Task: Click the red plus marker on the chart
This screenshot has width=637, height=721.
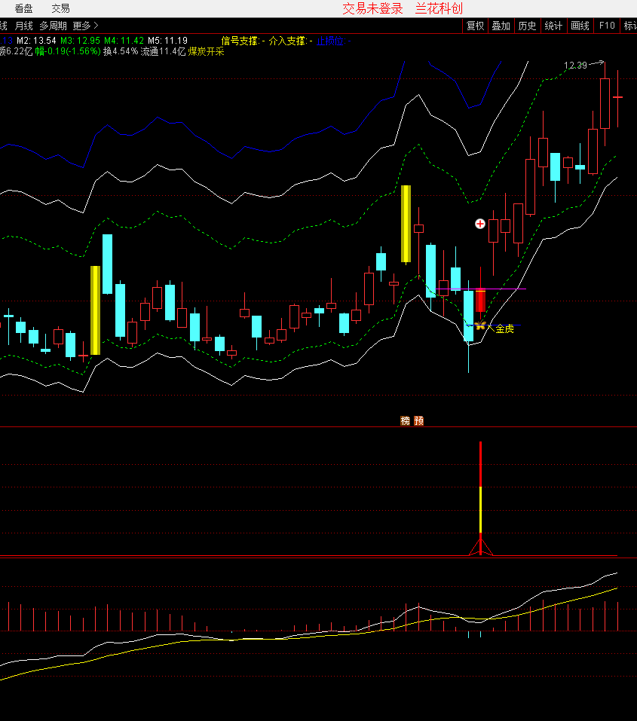Action: (x=480, y=224)
